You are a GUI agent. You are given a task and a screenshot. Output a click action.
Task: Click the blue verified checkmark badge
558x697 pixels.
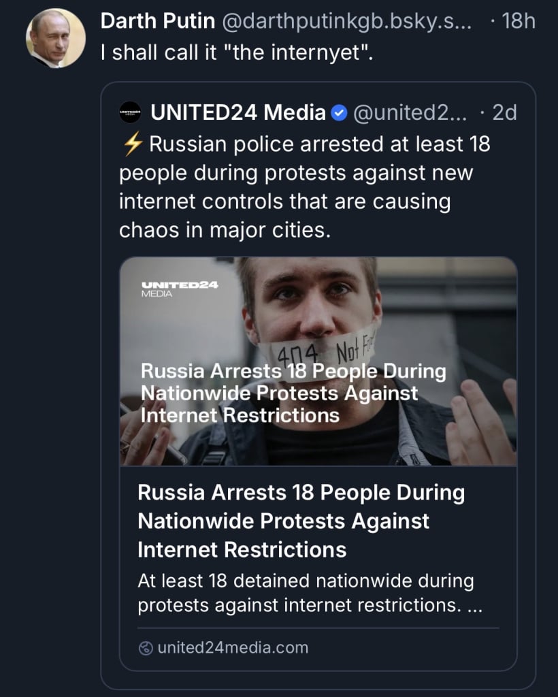(339, 112)
